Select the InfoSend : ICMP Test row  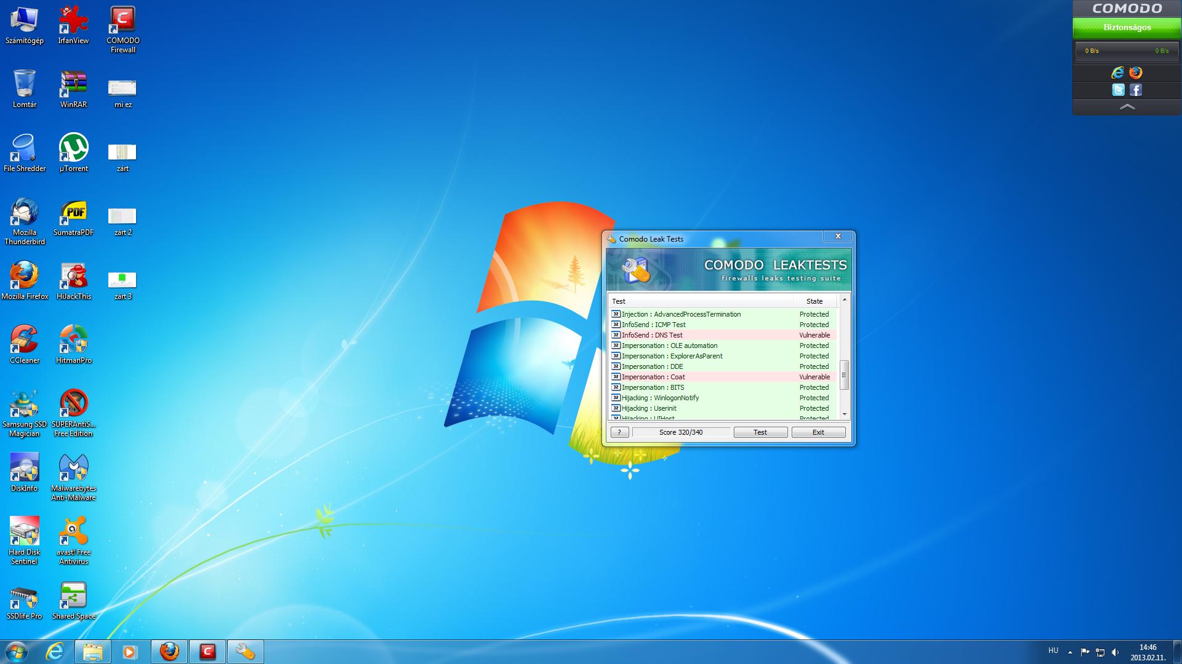click(x=723, y=325)
